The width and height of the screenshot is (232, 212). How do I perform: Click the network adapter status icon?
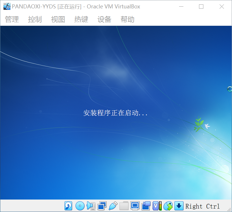(102, 206)
